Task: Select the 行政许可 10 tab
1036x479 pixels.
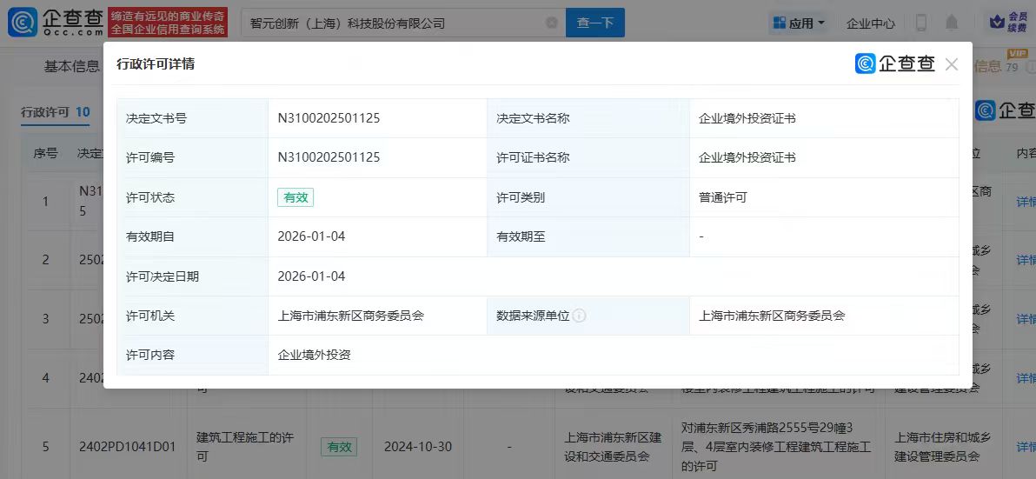Action: (56, 112)
